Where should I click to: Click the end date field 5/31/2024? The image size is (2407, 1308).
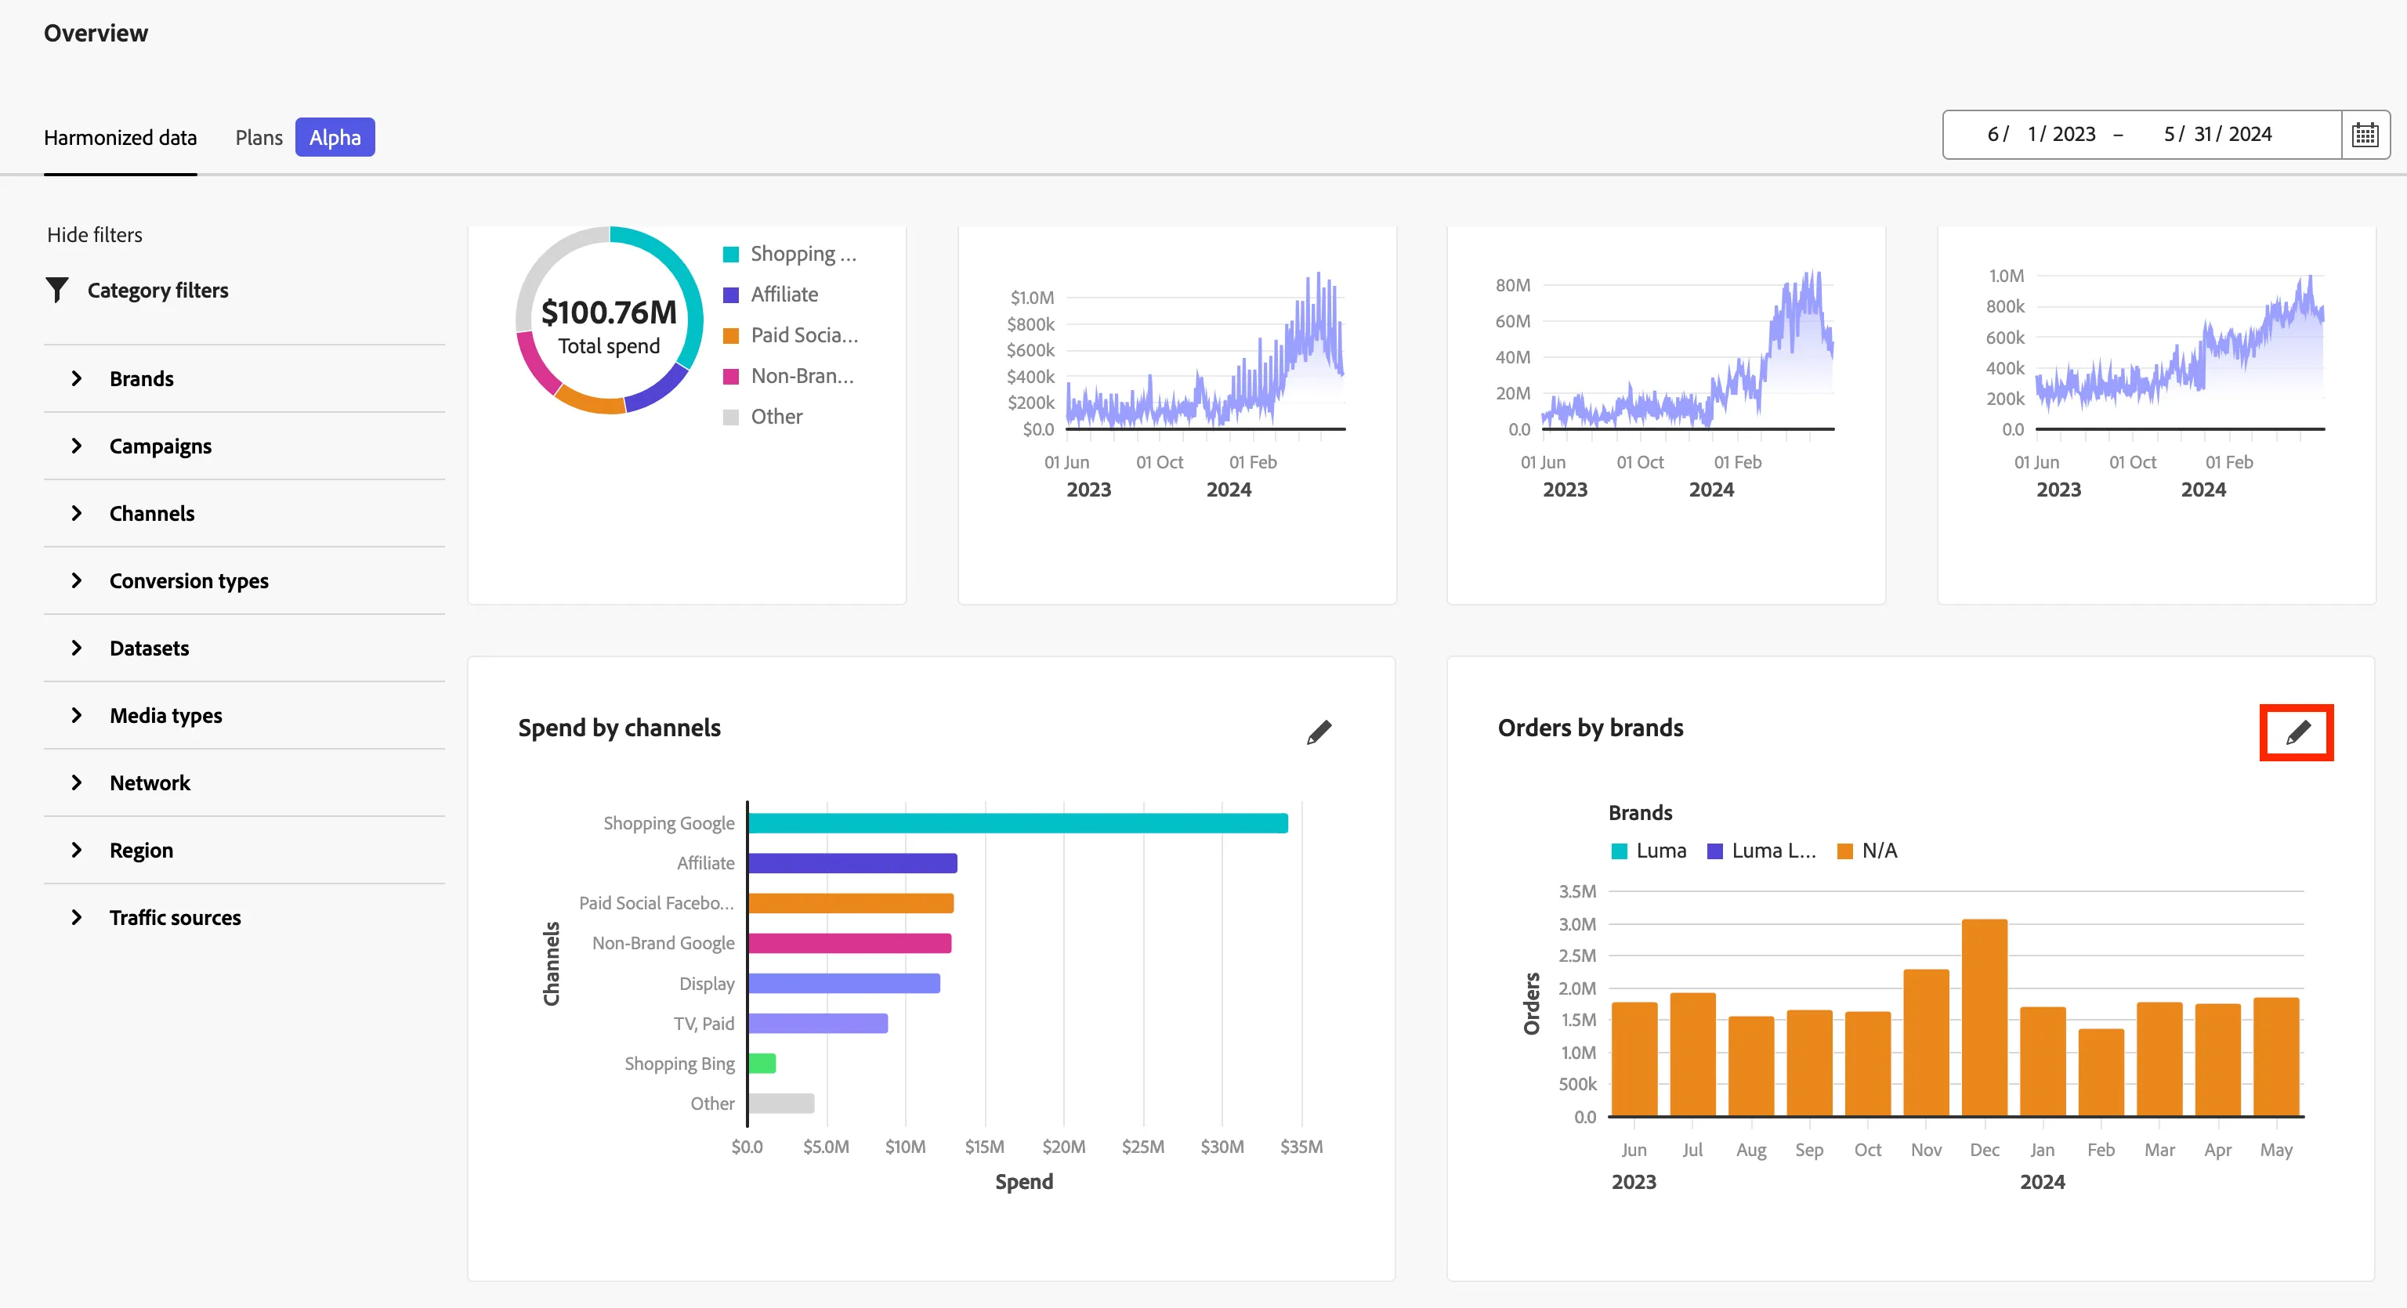coord(2217,135)
